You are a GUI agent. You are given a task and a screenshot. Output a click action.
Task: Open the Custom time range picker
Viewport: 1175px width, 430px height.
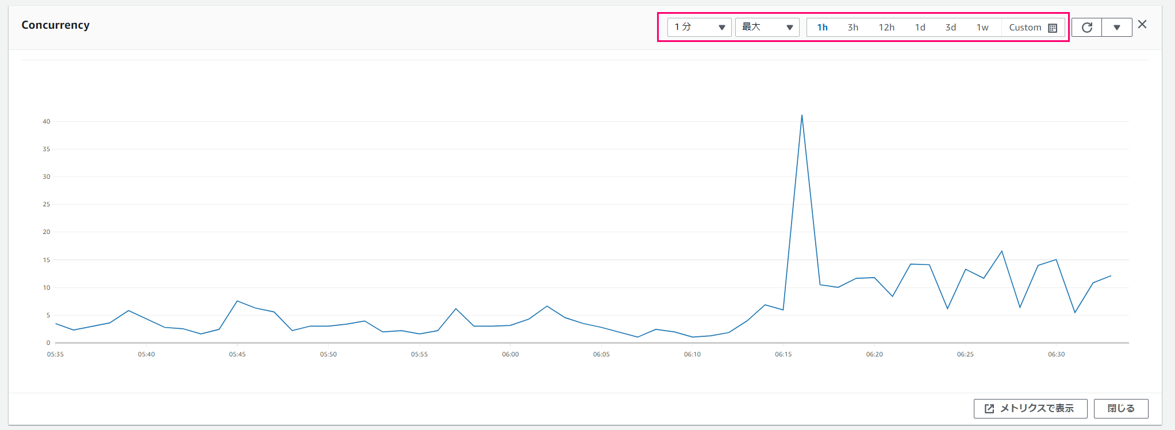pyautogui.click(x=1033, y=27)
